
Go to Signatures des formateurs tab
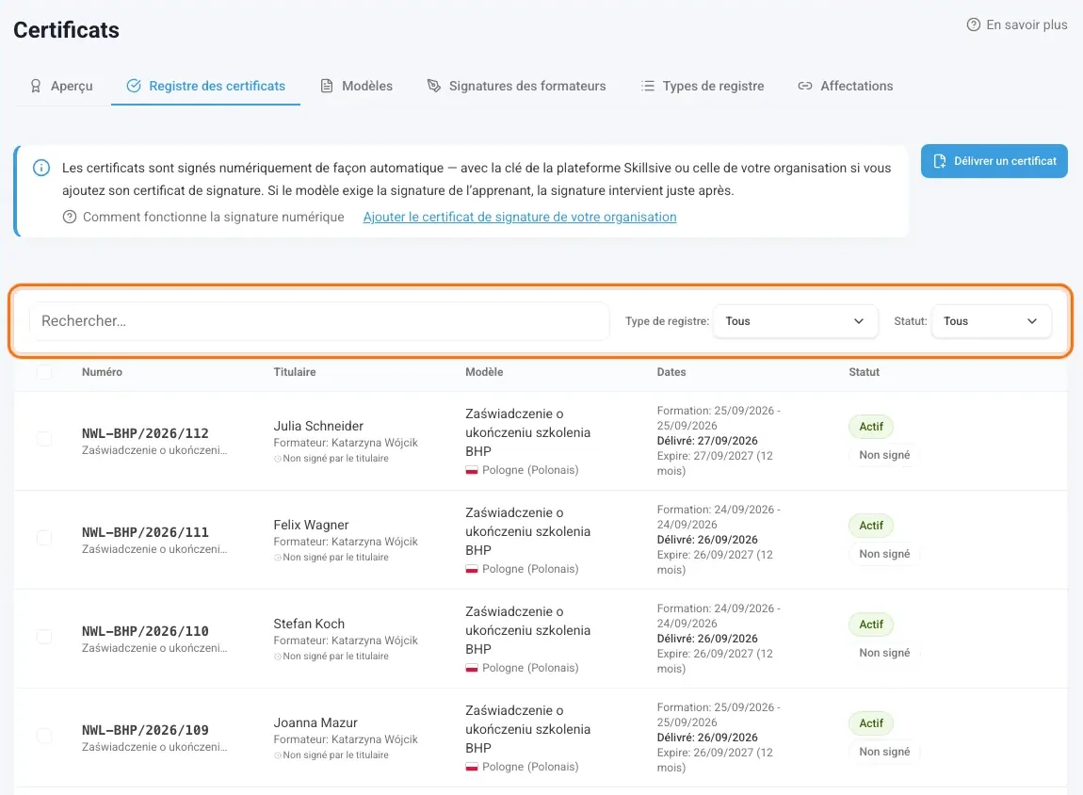click(x=517, y=86)
